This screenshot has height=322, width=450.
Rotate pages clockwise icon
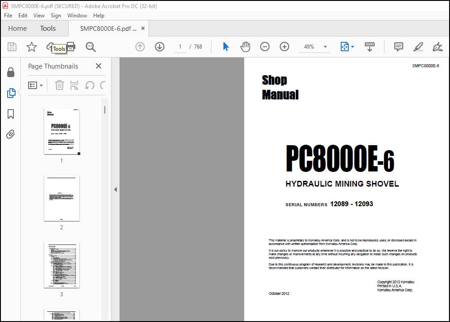coord(103,85)
